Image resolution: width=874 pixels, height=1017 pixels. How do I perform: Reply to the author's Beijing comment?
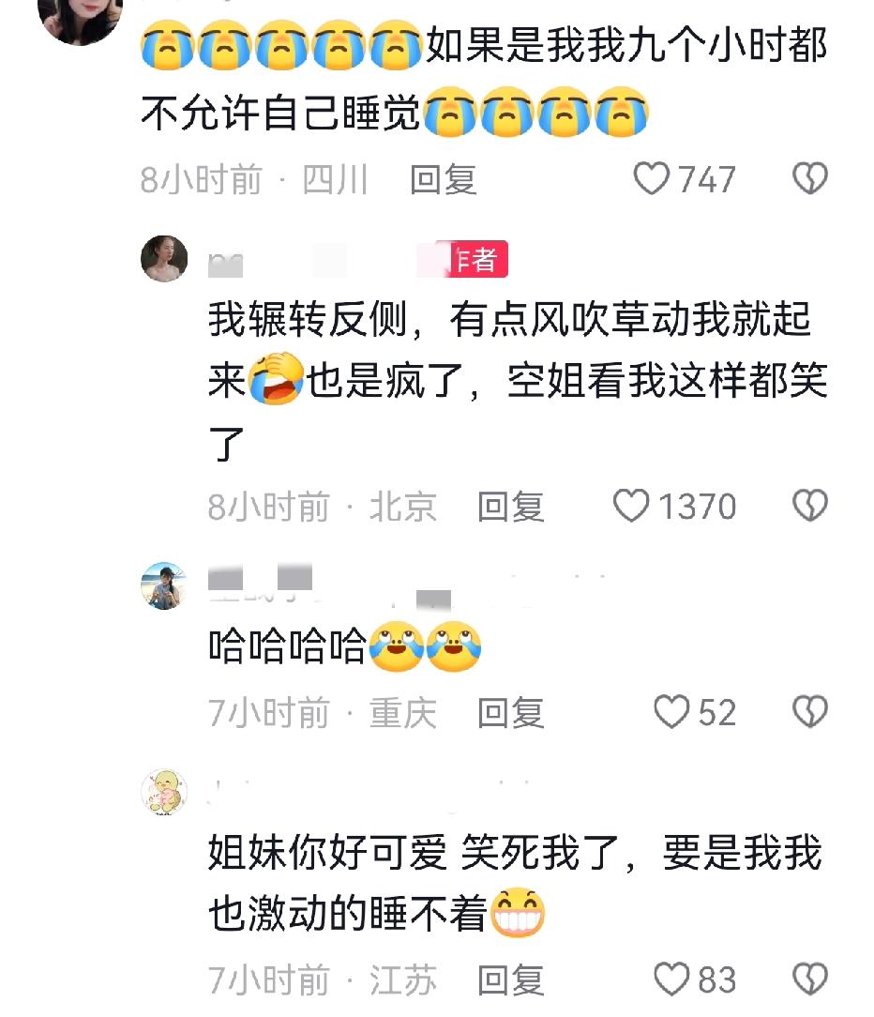click(x=511, y=507)
